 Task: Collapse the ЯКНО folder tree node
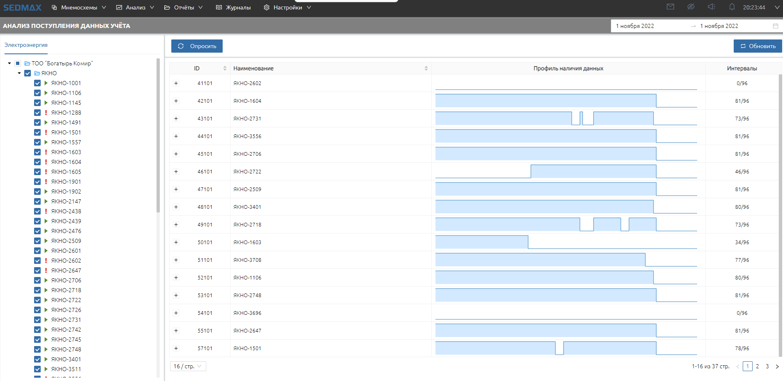(19, 73)
